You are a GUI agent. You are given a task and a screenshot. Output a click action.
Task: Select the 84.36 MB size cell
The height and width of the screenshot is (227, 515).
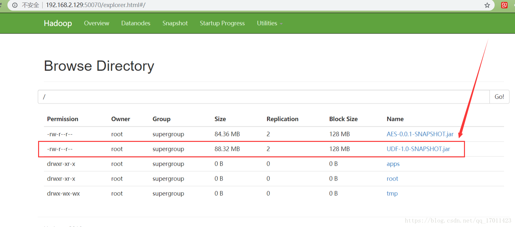pos(227,134)
